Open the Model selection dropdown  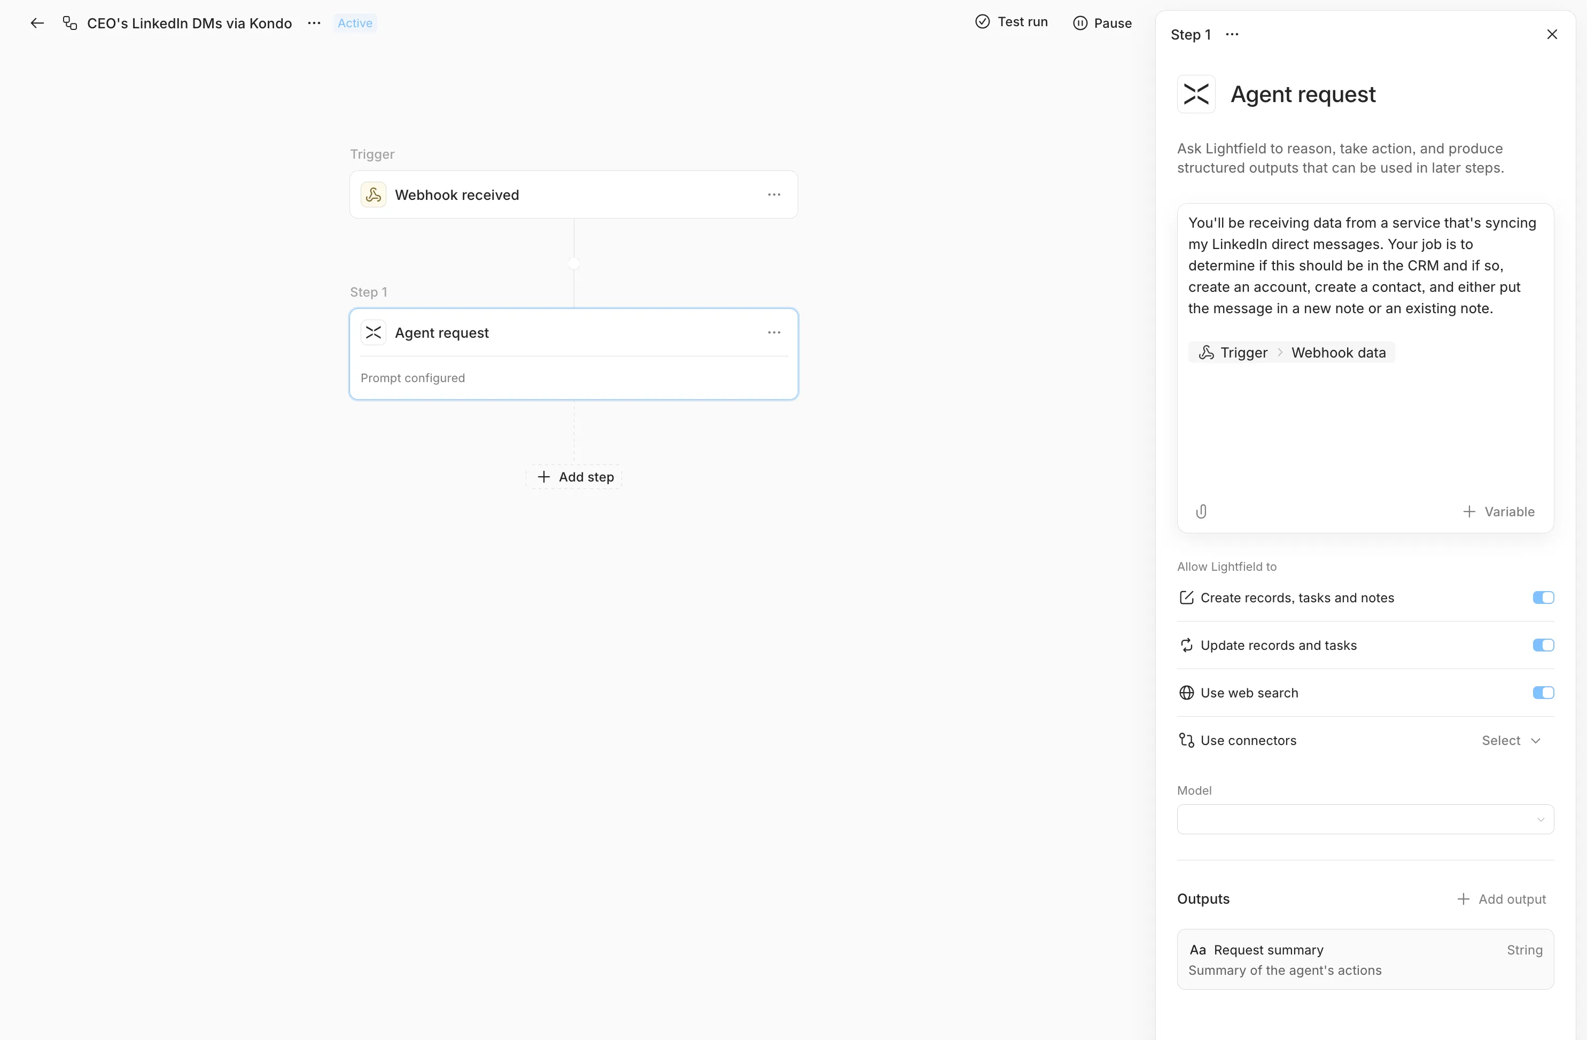1364,819
